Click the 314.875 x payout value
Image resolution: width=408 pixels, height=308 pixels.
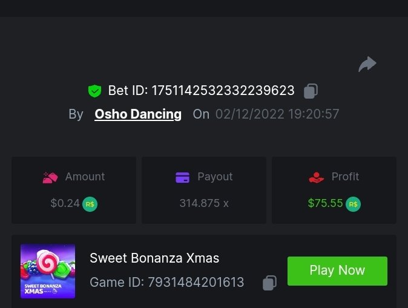(x=204, y=203)
